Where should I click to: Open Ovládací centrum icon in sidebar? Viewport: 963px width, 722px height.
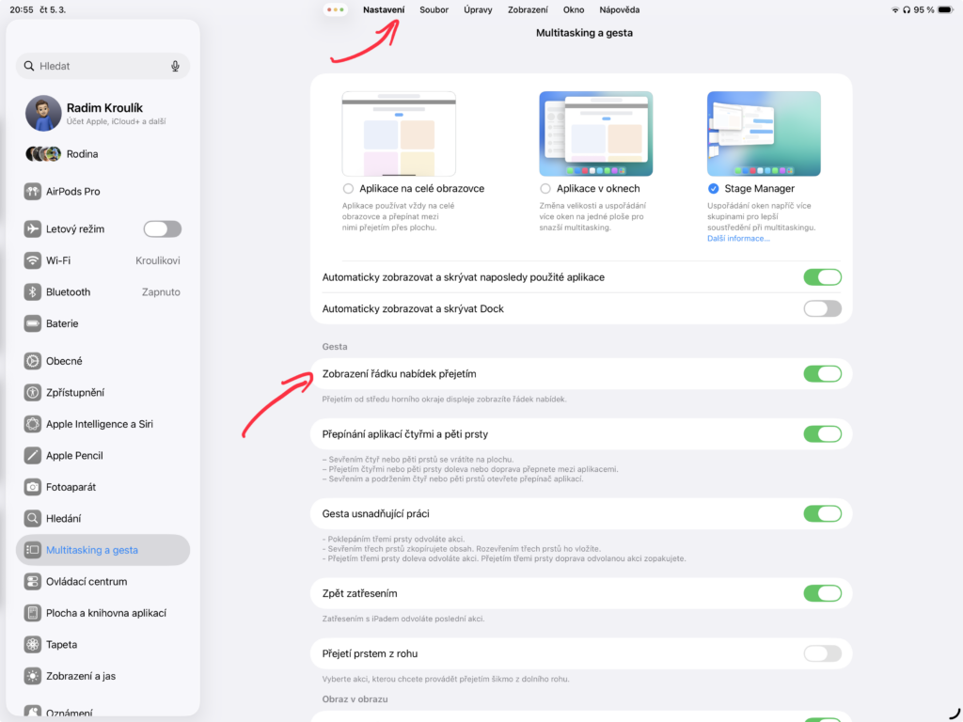point(33,582)
